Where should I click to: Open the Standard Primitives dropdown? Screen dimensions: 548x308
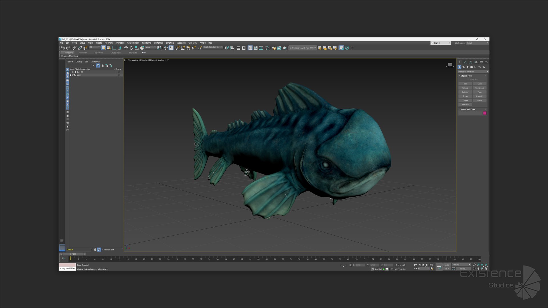coord(473,72)
